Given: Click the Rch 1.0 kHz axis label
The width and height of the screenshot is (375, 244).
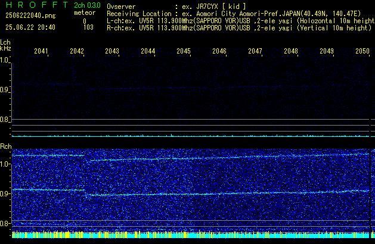Looking at the screenshot, I should click(x=5, y=164).
